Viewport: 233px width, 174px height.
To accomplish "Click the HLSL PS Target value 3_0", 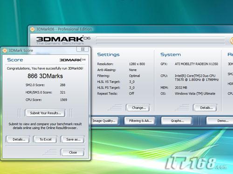I will (131, 88).
